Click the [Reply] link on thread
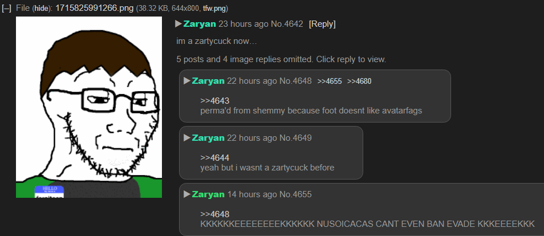This screenshot has height=236, width=544. click(322, 24)
